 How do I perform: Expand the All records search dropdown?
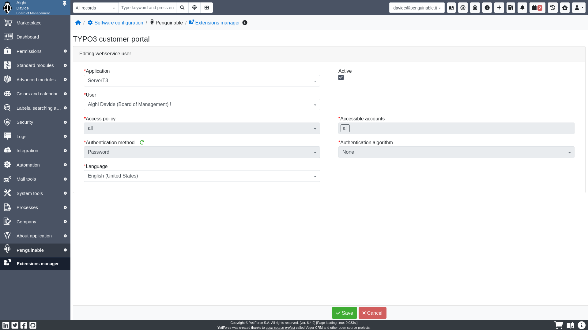pos(96,8)
